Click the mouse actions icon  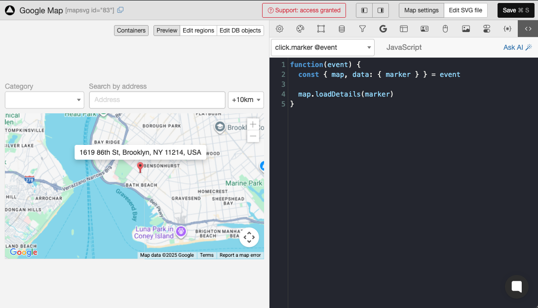pyautogui.click(x=445, y=29)
